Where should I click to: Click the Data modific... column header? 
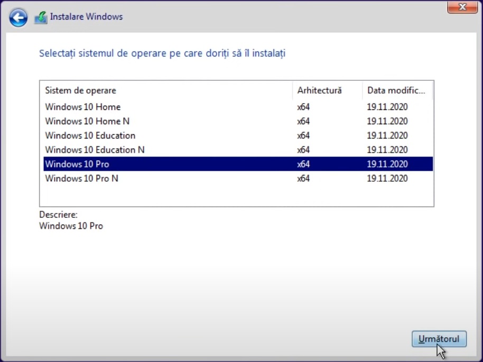(396, 90)
